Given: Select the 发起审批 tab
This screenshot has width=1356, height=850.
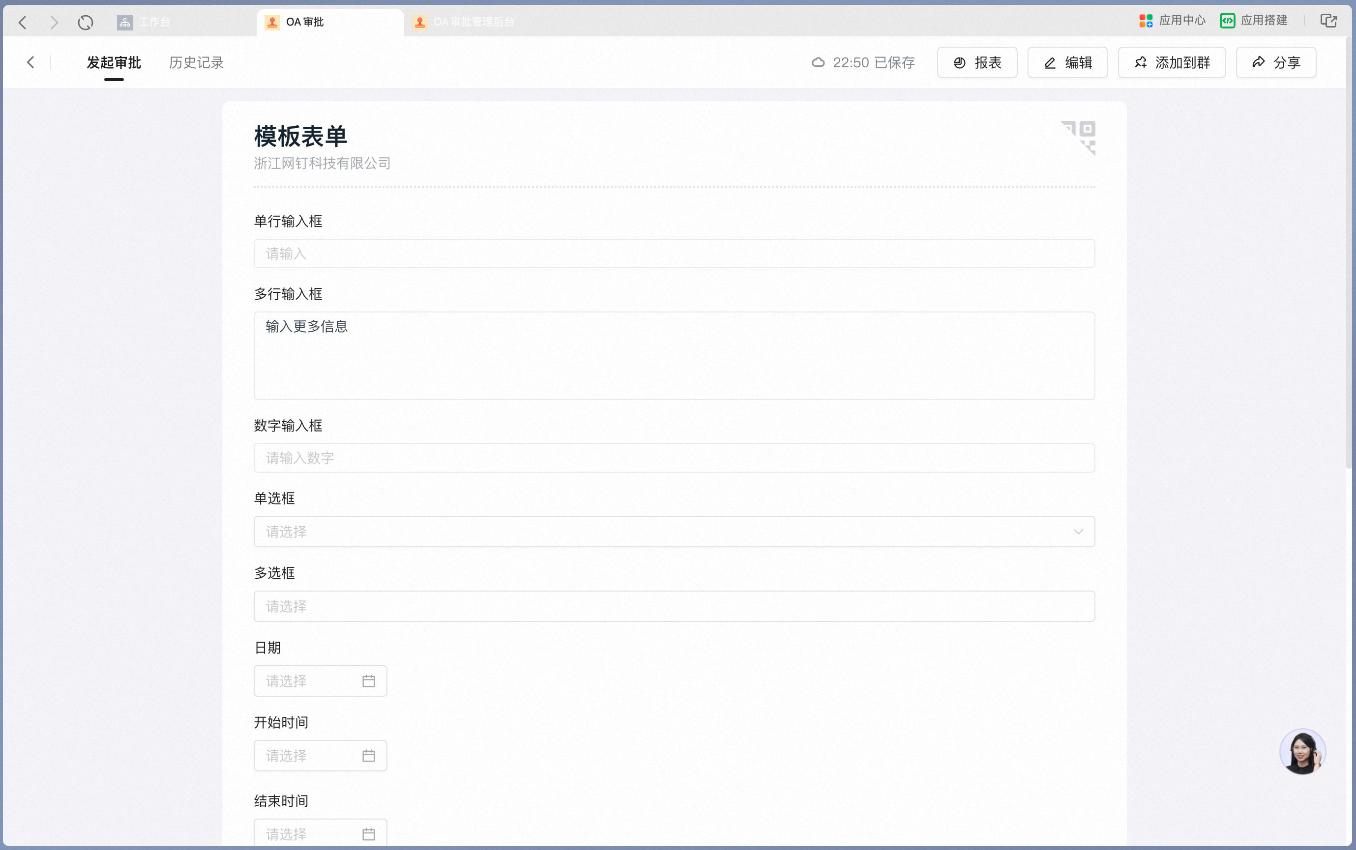Looking at the screenshot, I should (114, 62).
